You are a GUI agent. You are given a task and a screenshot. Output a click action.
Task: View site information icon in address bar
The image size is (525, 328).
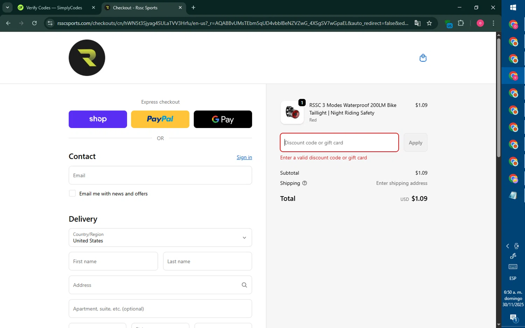(50, 23)
